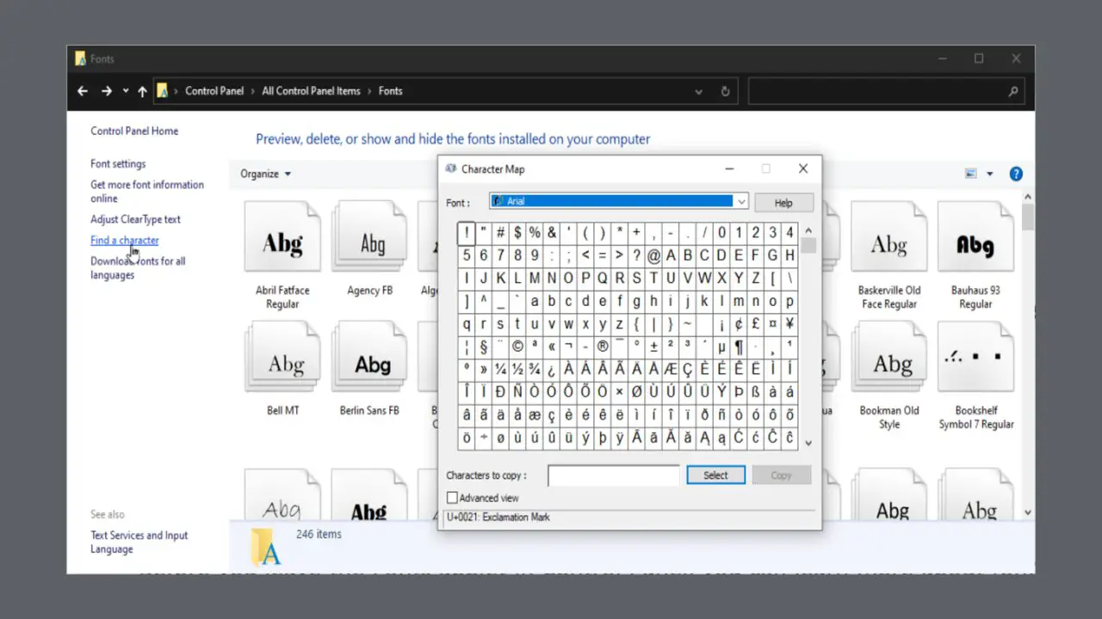Viewport: 1102px width, 619px height.
Task: Click the Back arrow in Fonts window
Action: (x=83, y=91)
